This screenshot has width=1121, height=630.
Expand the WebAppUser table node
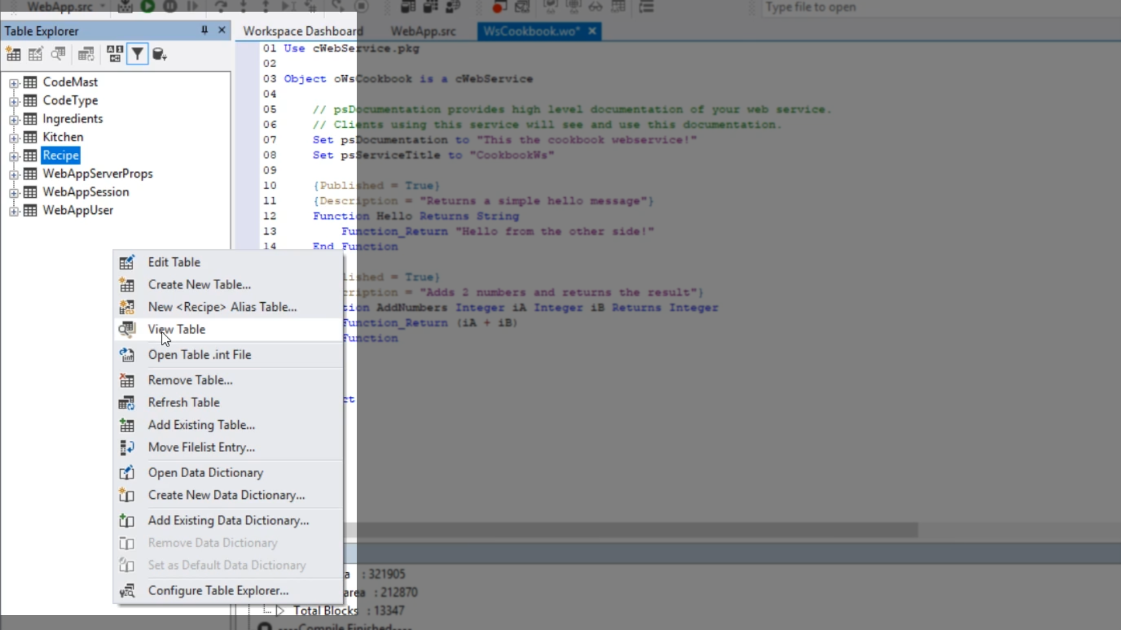[x=14, y=212]
